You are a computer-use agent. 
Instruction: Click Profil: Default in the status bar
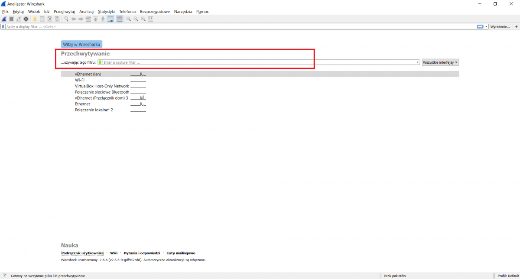click(507, 276)
